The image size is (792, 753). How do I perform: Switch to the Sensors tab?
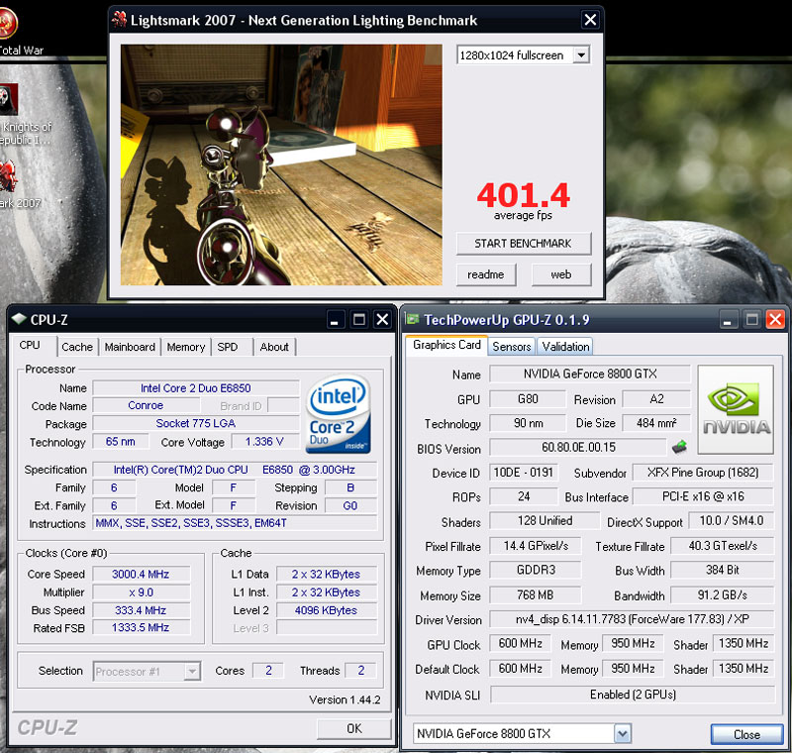click(512, 346)
